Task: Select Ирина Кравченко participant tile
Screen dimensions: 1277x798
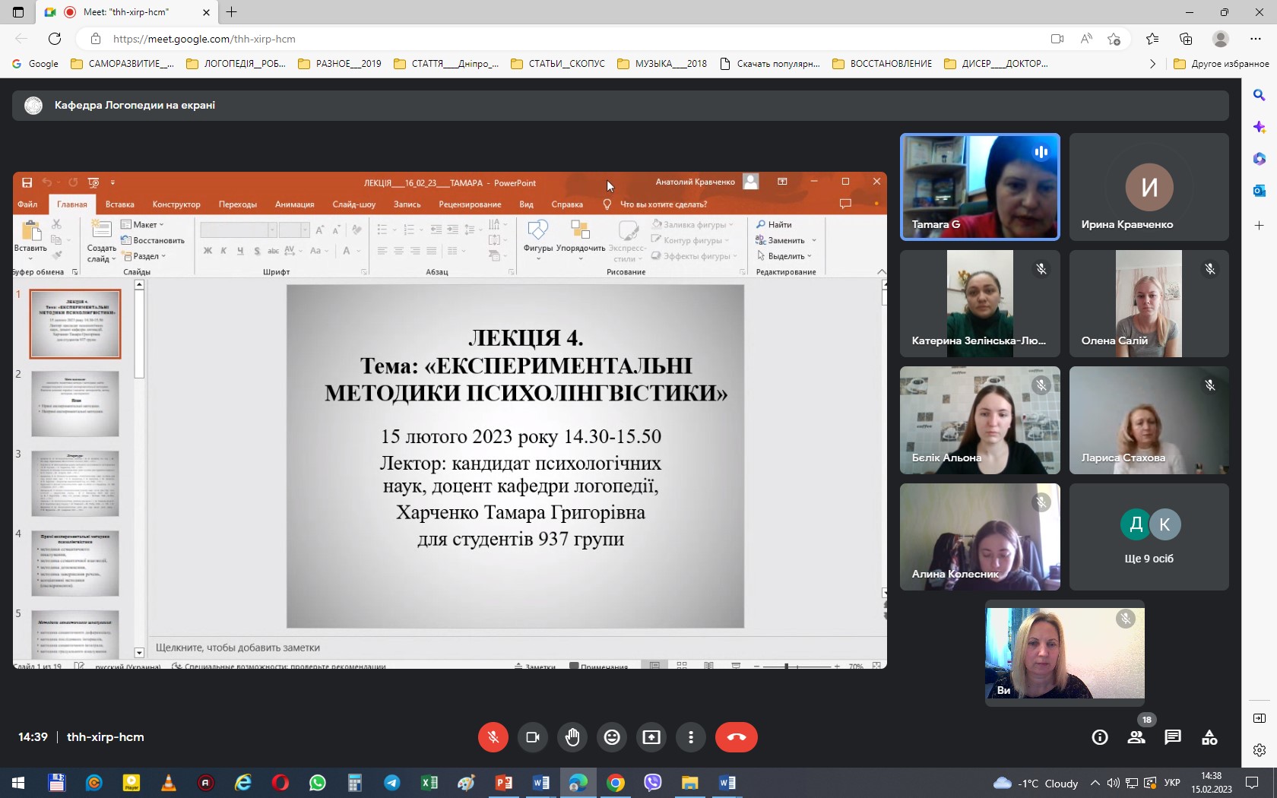Action: [1149, 187]
